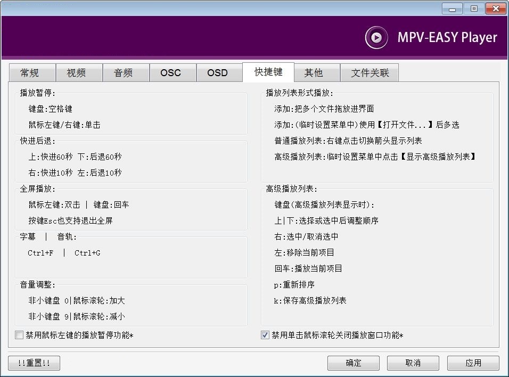Image resolution: width=509 pixels, height=377 pixels.
Task: Click the 高级播放列表: group label
Action: click(292, 188)
